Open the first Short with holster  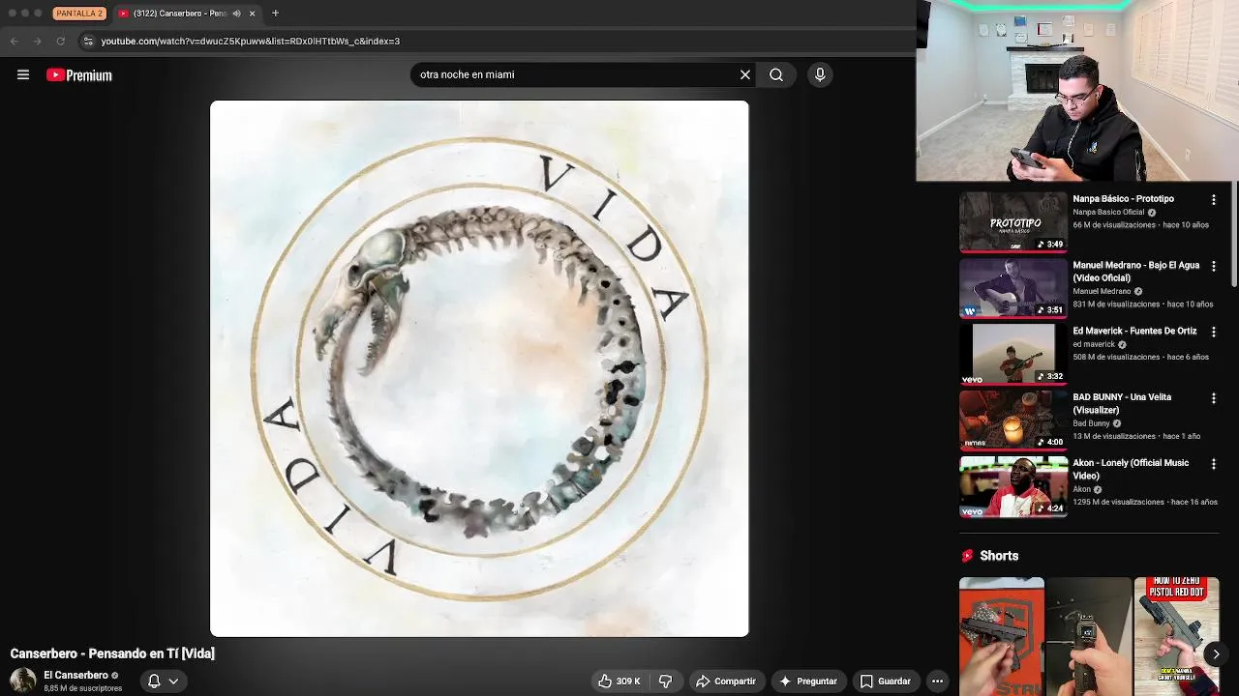(x=1002, y=636)
